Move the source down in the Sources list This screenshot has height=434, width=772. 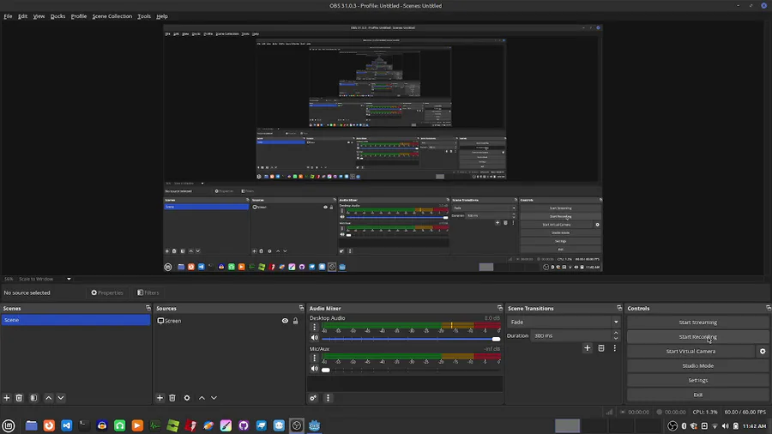pyautogui.click(x=214, y=398)
